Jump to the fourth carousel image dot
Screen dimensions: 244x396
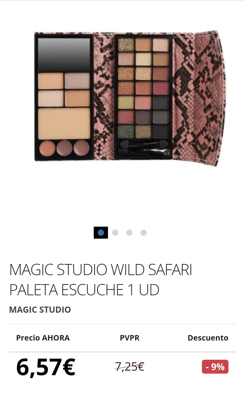coord(144,233)
